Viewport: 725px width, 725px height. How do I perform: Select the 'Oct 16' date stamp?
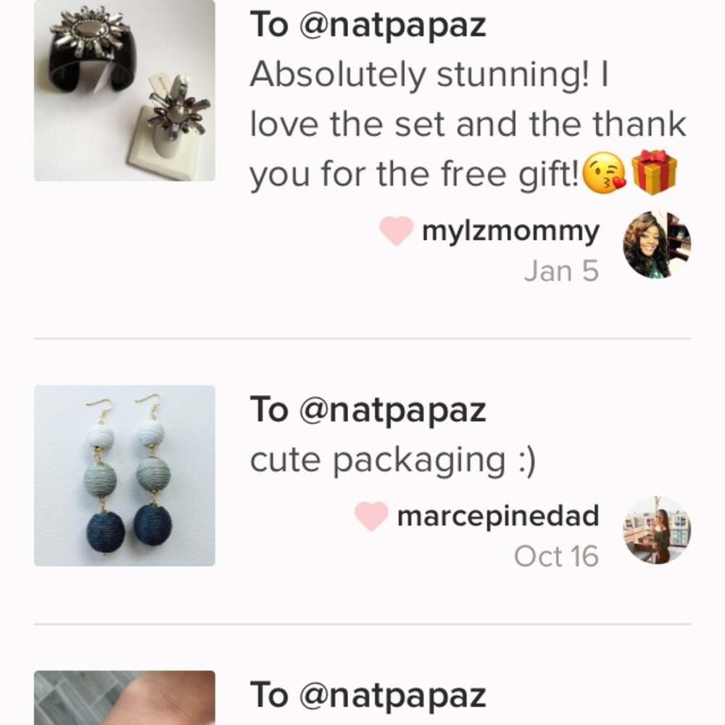pyautogui.click(x=556, y=557)
